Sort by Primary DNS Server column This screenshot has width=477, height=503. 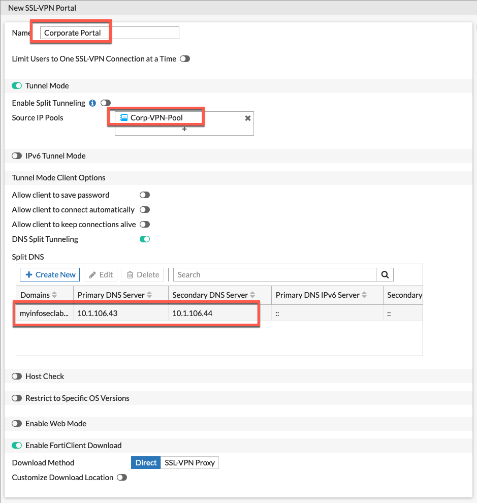pyautogui.click(x=149, y=295)
